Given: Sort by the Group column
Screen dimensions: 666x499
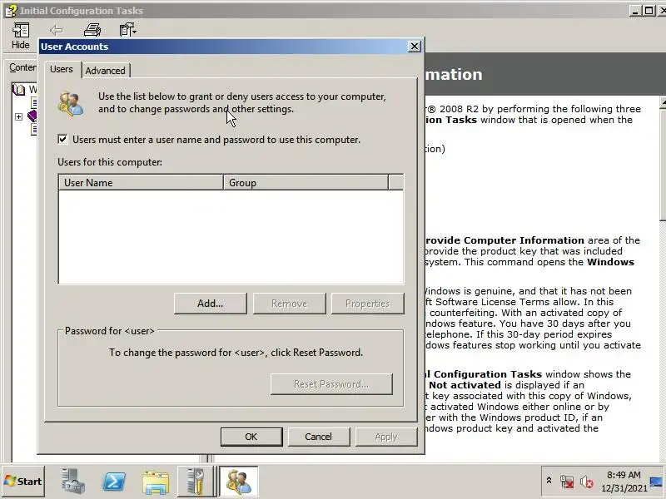Looking at the screenshot, I should (306, 182).
